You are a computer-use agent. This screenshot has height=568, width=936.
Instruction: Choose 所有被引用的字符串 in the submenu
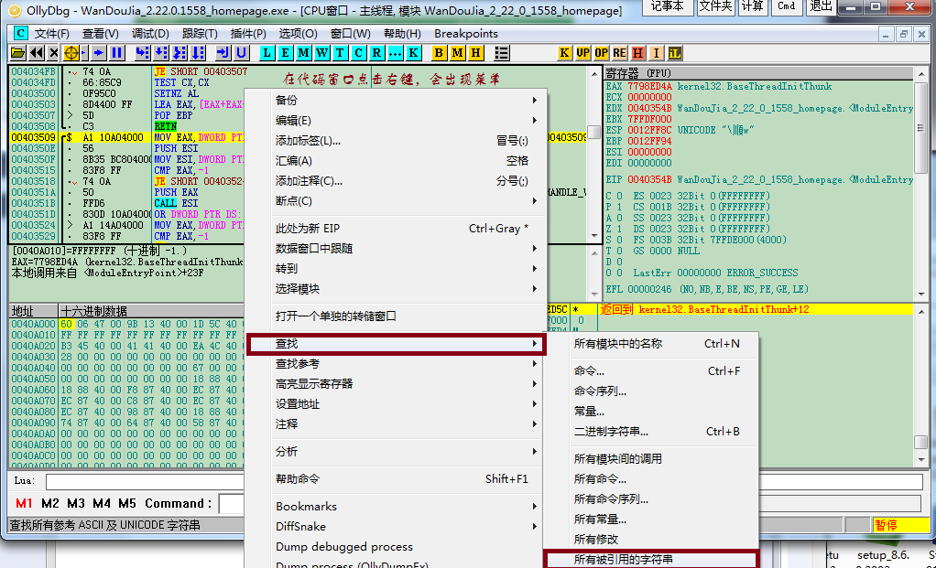(651, 559)
